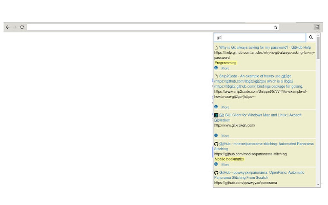Click the magnifier search button

tap(311, 37)
